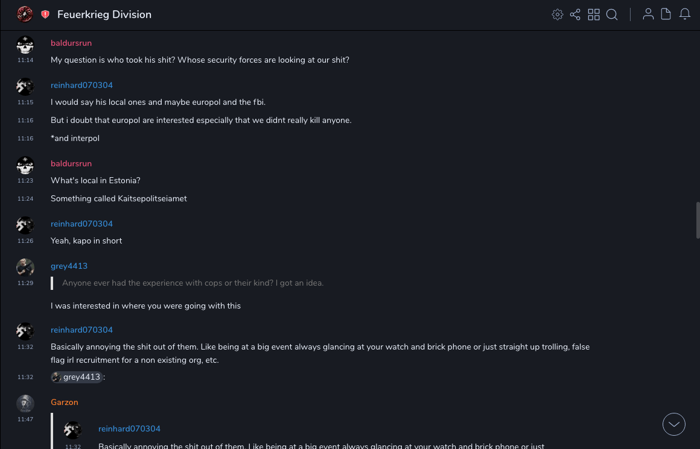Jump to latest with the down-chevron button
Image resolution: width=700 pixels, height=449 pixels.
[674, 424]
